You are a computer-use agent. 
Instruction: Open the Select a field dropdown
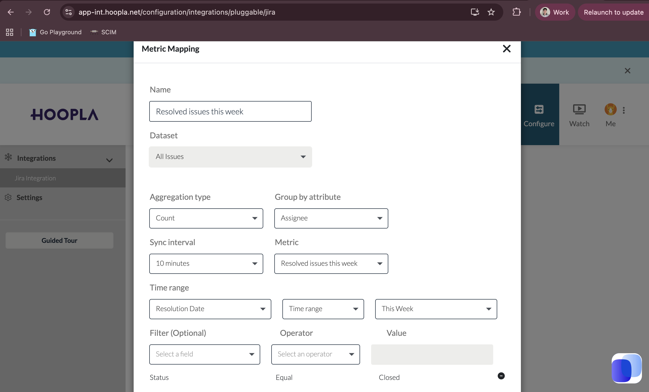pyautogui.click(x=204, y=354)
